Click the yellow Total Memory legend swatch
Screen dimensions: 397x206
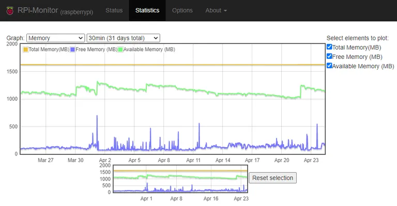[25, 50]
